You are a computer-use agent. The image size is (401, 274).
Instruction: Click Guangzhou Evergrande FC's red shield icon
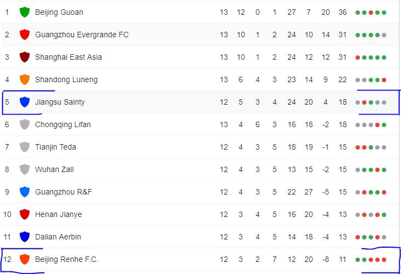coord(24,35)
